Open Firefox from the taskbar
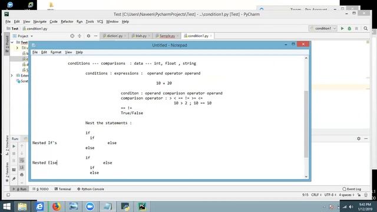The height and width of the screenshot is (212, 377). 57,207
